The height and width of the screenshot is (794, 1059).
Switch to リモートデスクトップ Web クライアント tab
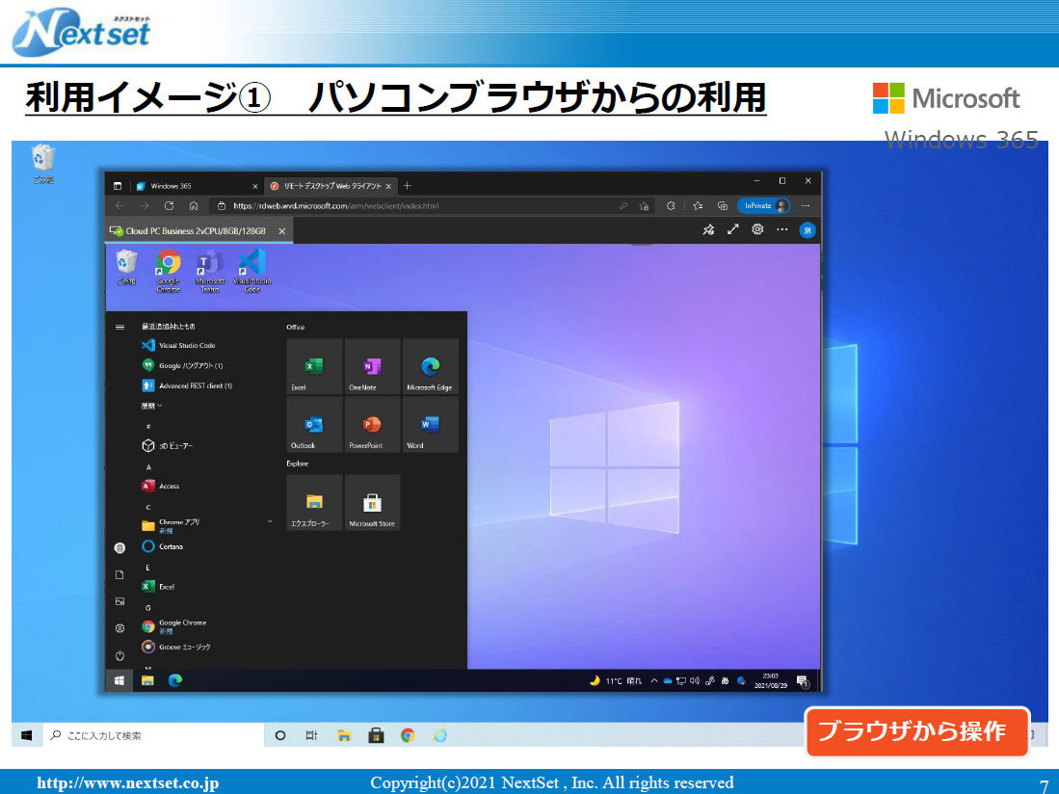click(331, 186)
